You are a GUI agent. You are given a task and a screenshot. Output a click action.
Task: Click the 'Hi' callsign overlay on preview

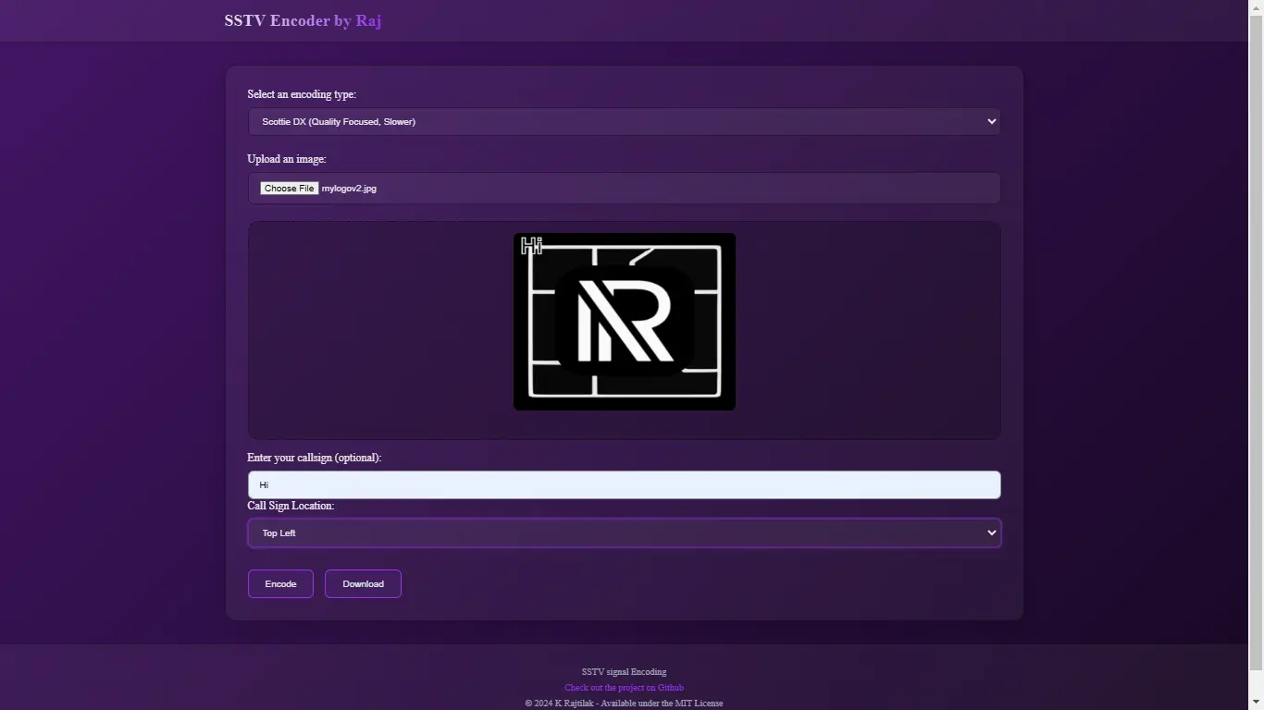531,246
